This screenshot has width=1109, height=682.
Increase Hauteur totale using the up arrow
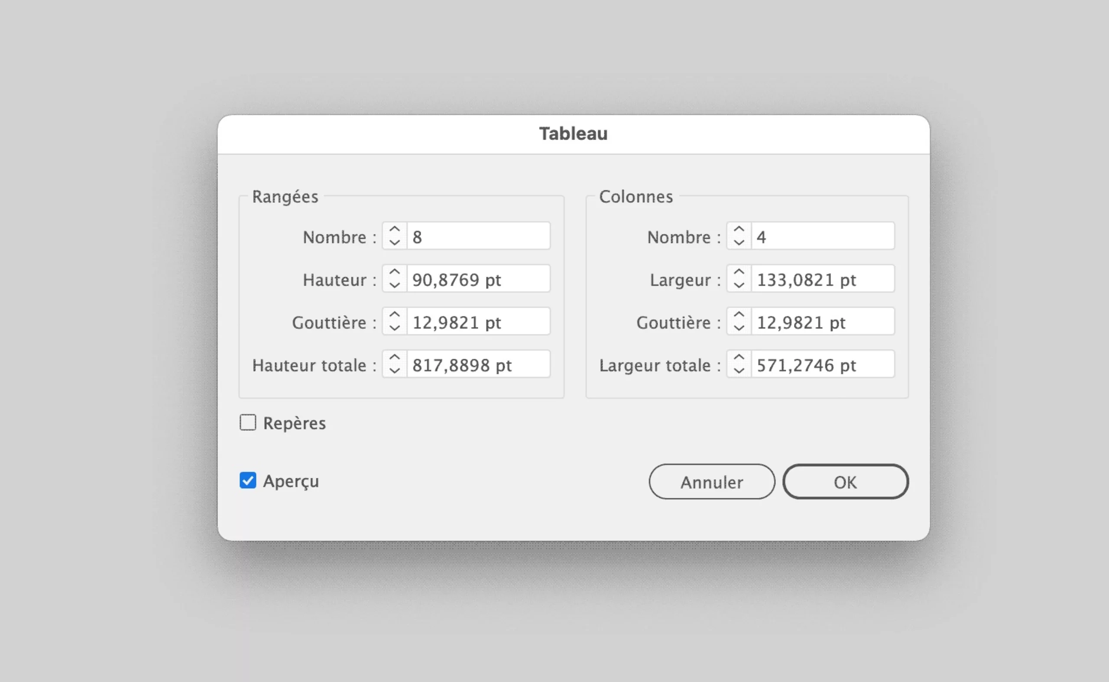click(x=395, y=357)
